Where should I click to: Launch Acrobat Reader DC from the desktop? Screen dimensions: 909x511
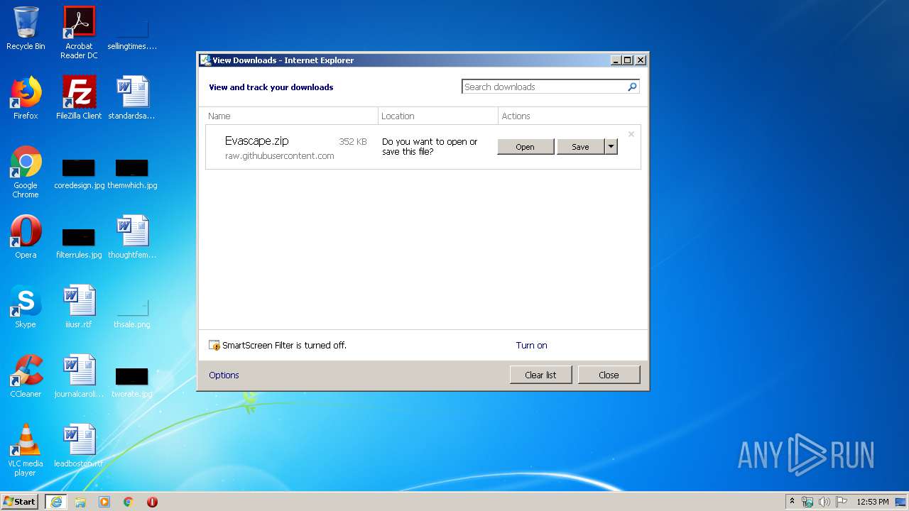coord(79,33)
